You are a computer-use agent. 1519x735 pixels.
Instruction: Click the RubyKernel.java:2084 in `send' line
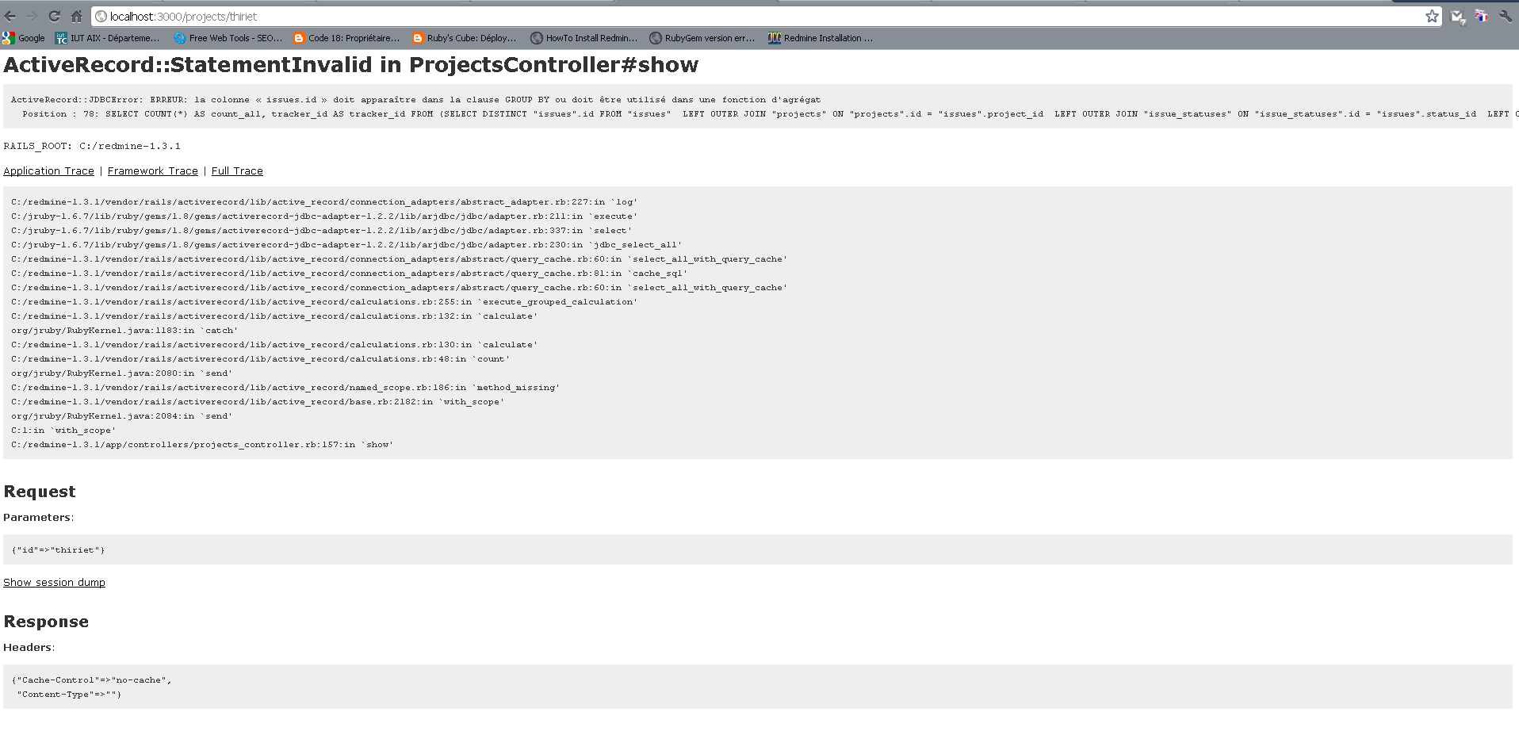coord(122,416)
